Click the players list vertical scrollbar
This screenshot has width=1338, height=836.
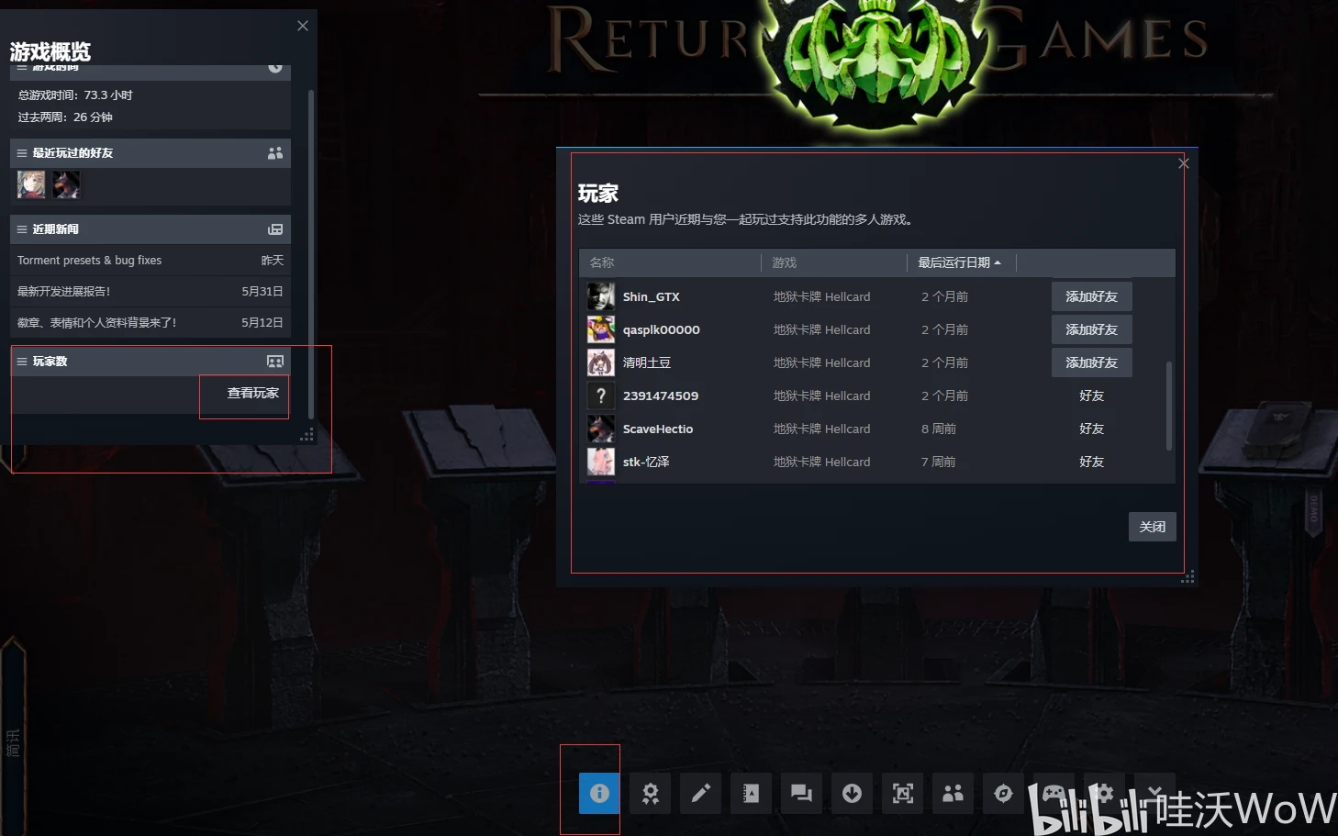coord(1168,406)
